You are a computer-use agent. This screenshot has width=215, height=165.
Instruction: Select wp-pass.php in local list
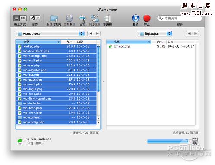point(56,80)
